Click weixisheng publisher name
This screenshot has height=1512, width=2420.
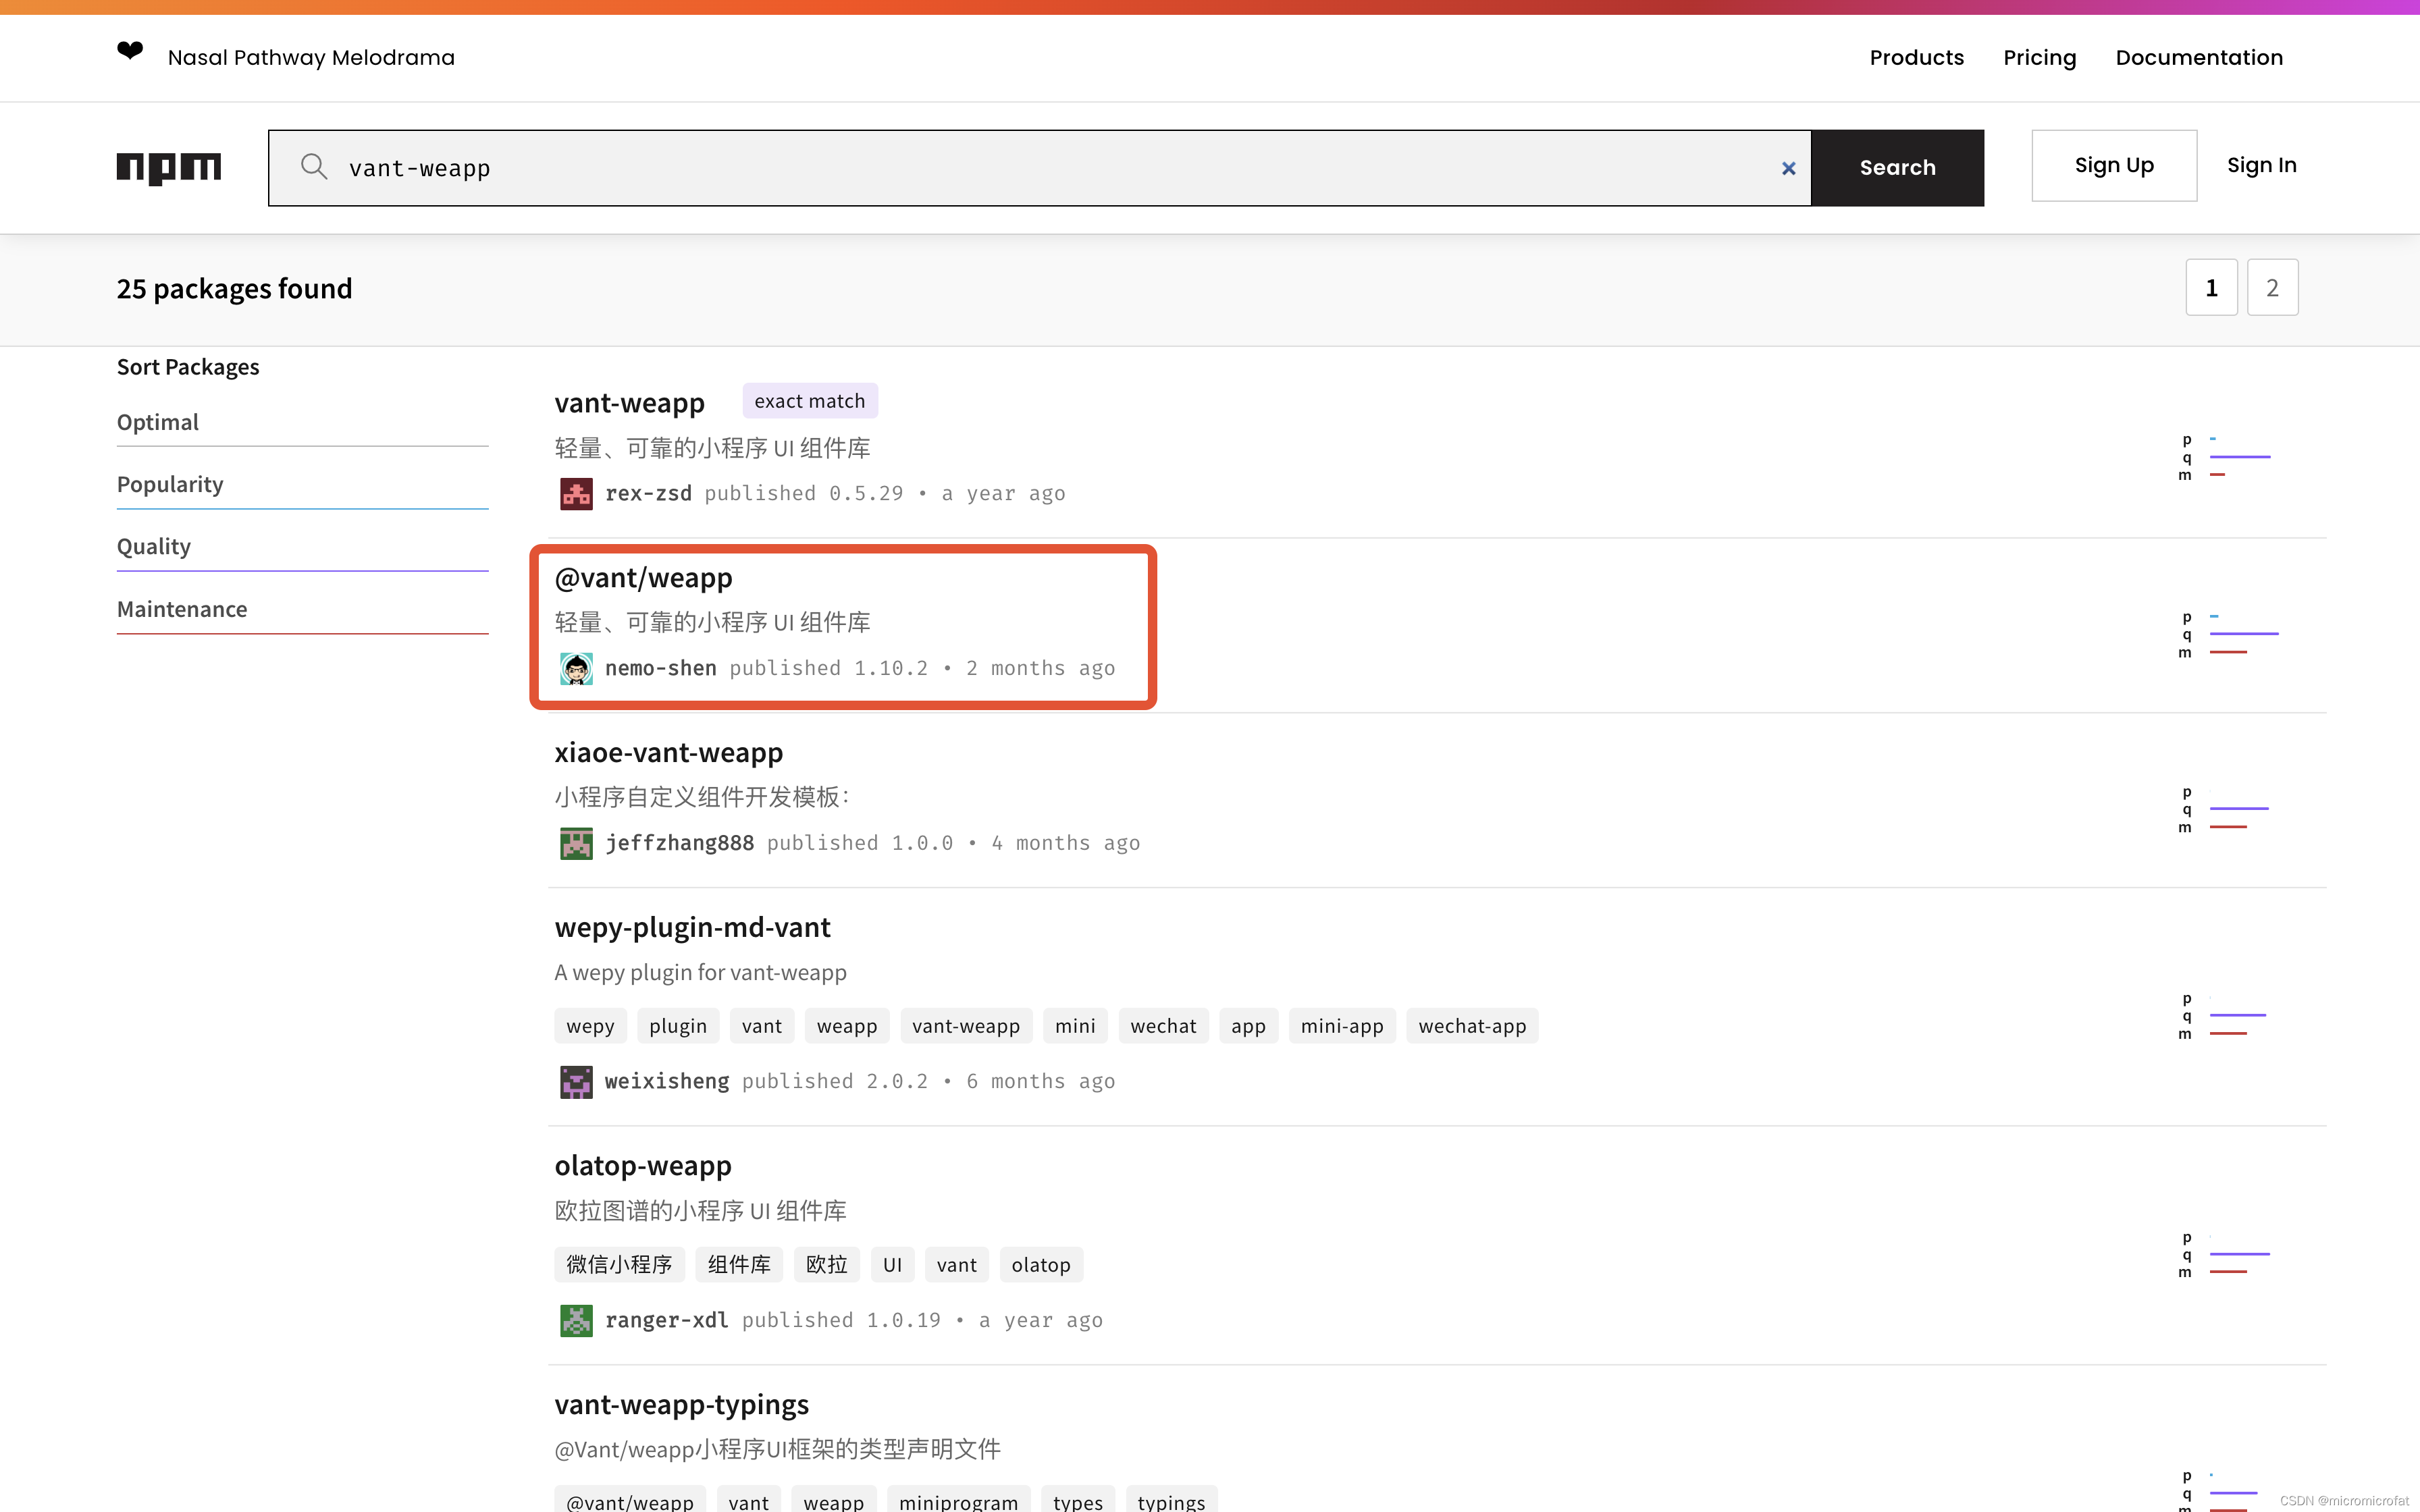tap(667, 1081)
